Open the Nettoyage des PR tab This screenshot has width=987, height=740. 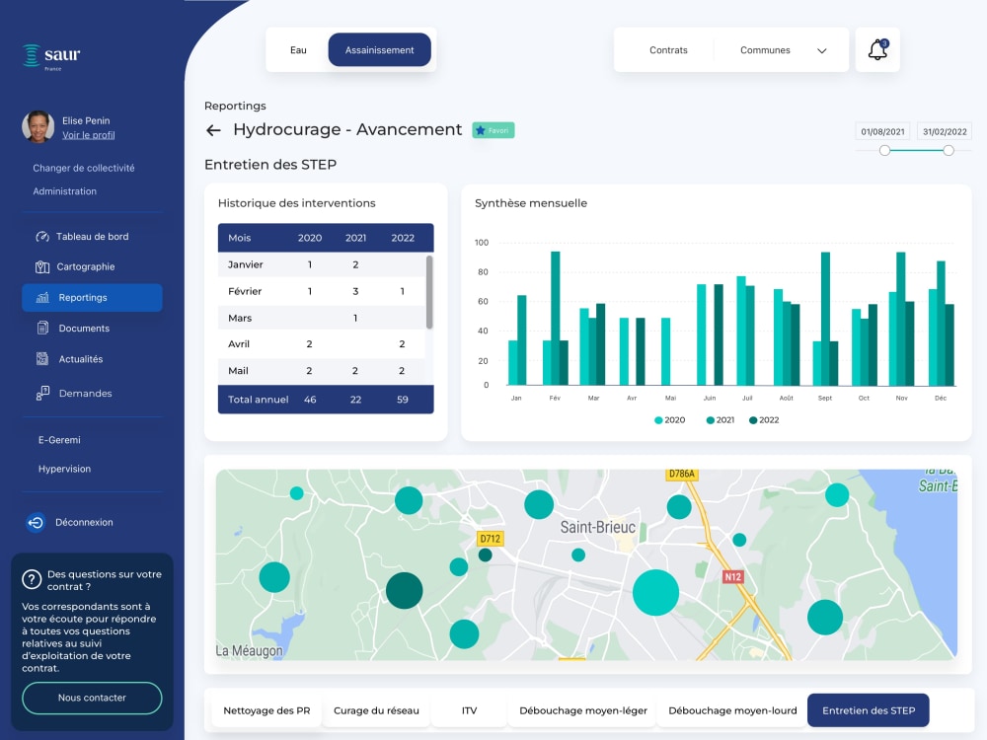266,710
